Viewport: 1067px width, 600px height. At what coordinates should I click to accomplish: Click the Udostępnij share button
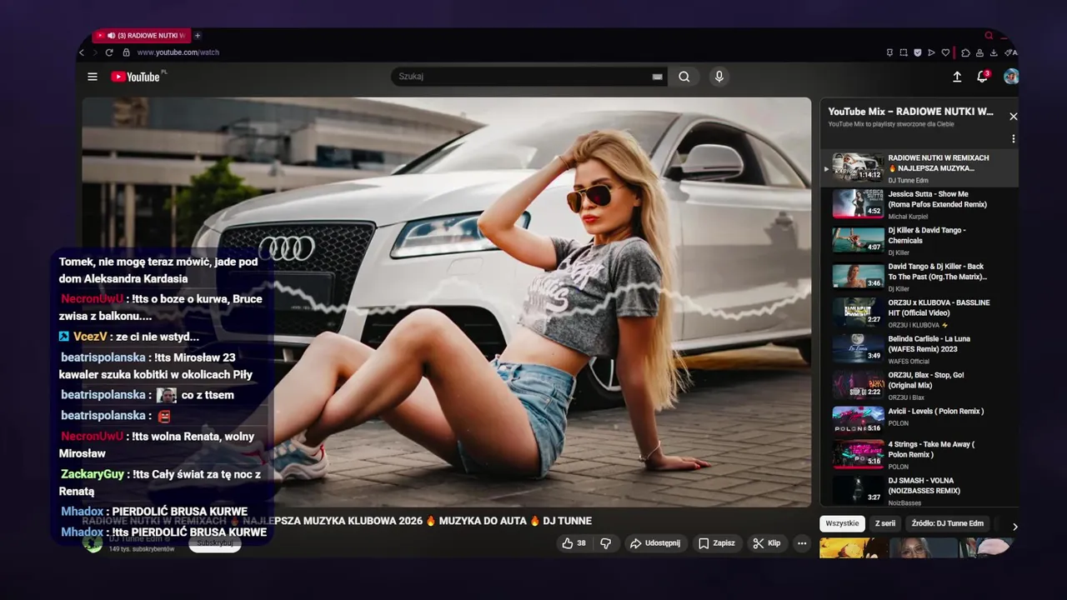tap(654, 543)
